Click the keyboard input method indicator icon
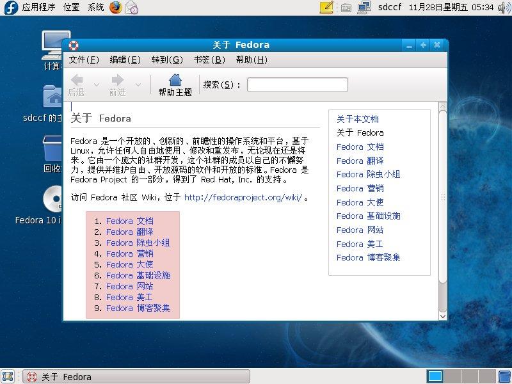512x384 pixels. [x=346, y=8]
